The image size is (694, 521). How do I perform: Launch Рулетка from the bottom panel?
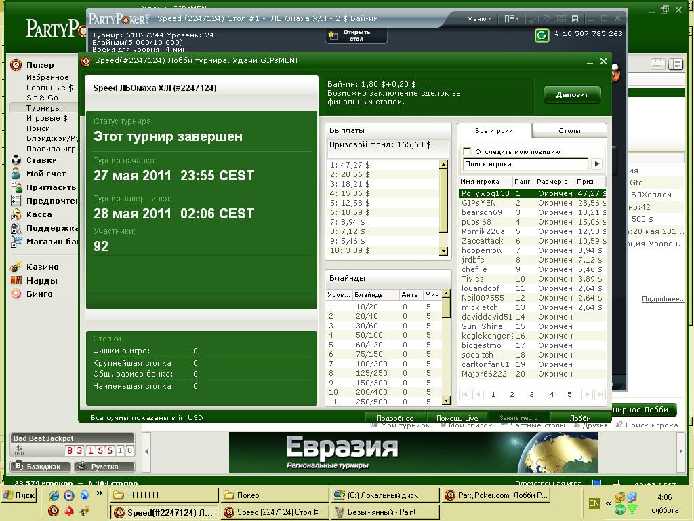click(x=104, y=467)
